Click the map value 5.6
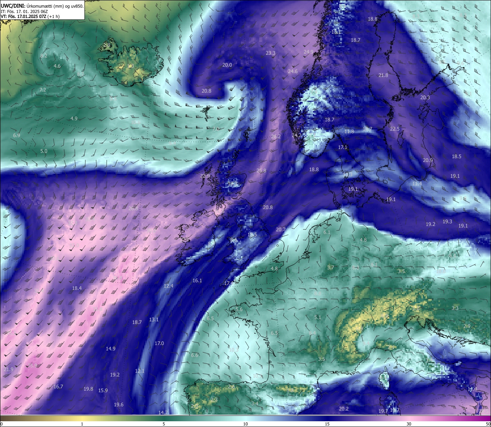The height and width of the screenshot is (427, 491). tap(239, 309)
